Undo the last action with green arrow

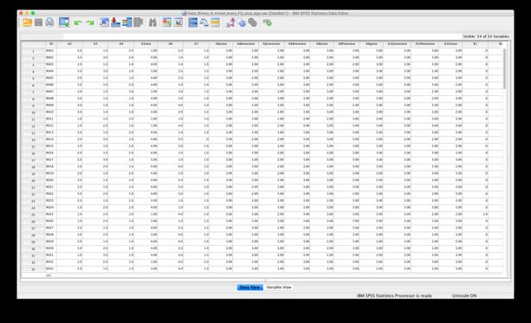pyautogui.click(x=78, y=23)
